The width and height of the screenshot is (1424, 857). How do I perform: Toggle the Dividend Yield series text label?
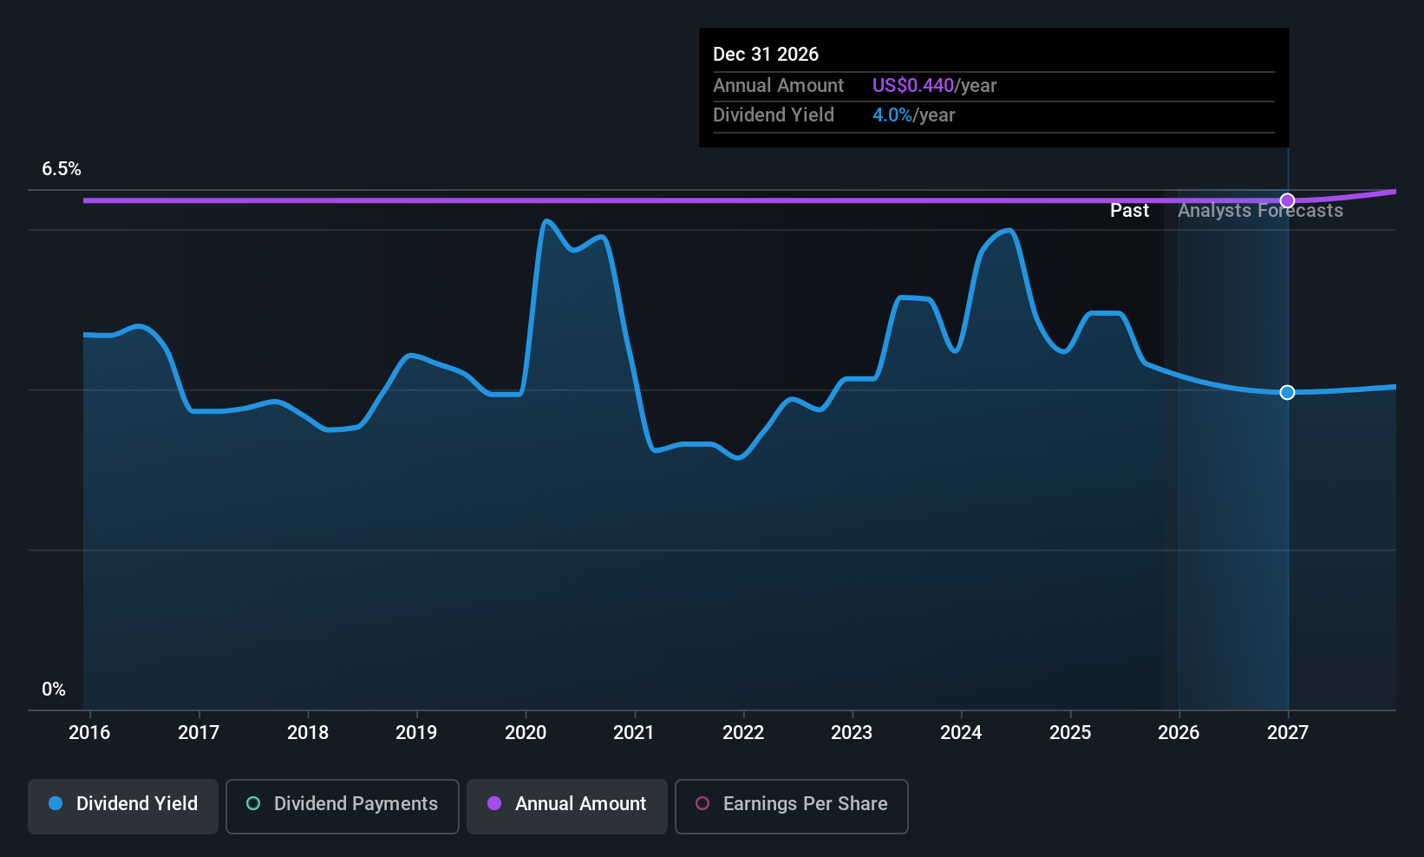point(137,804)
